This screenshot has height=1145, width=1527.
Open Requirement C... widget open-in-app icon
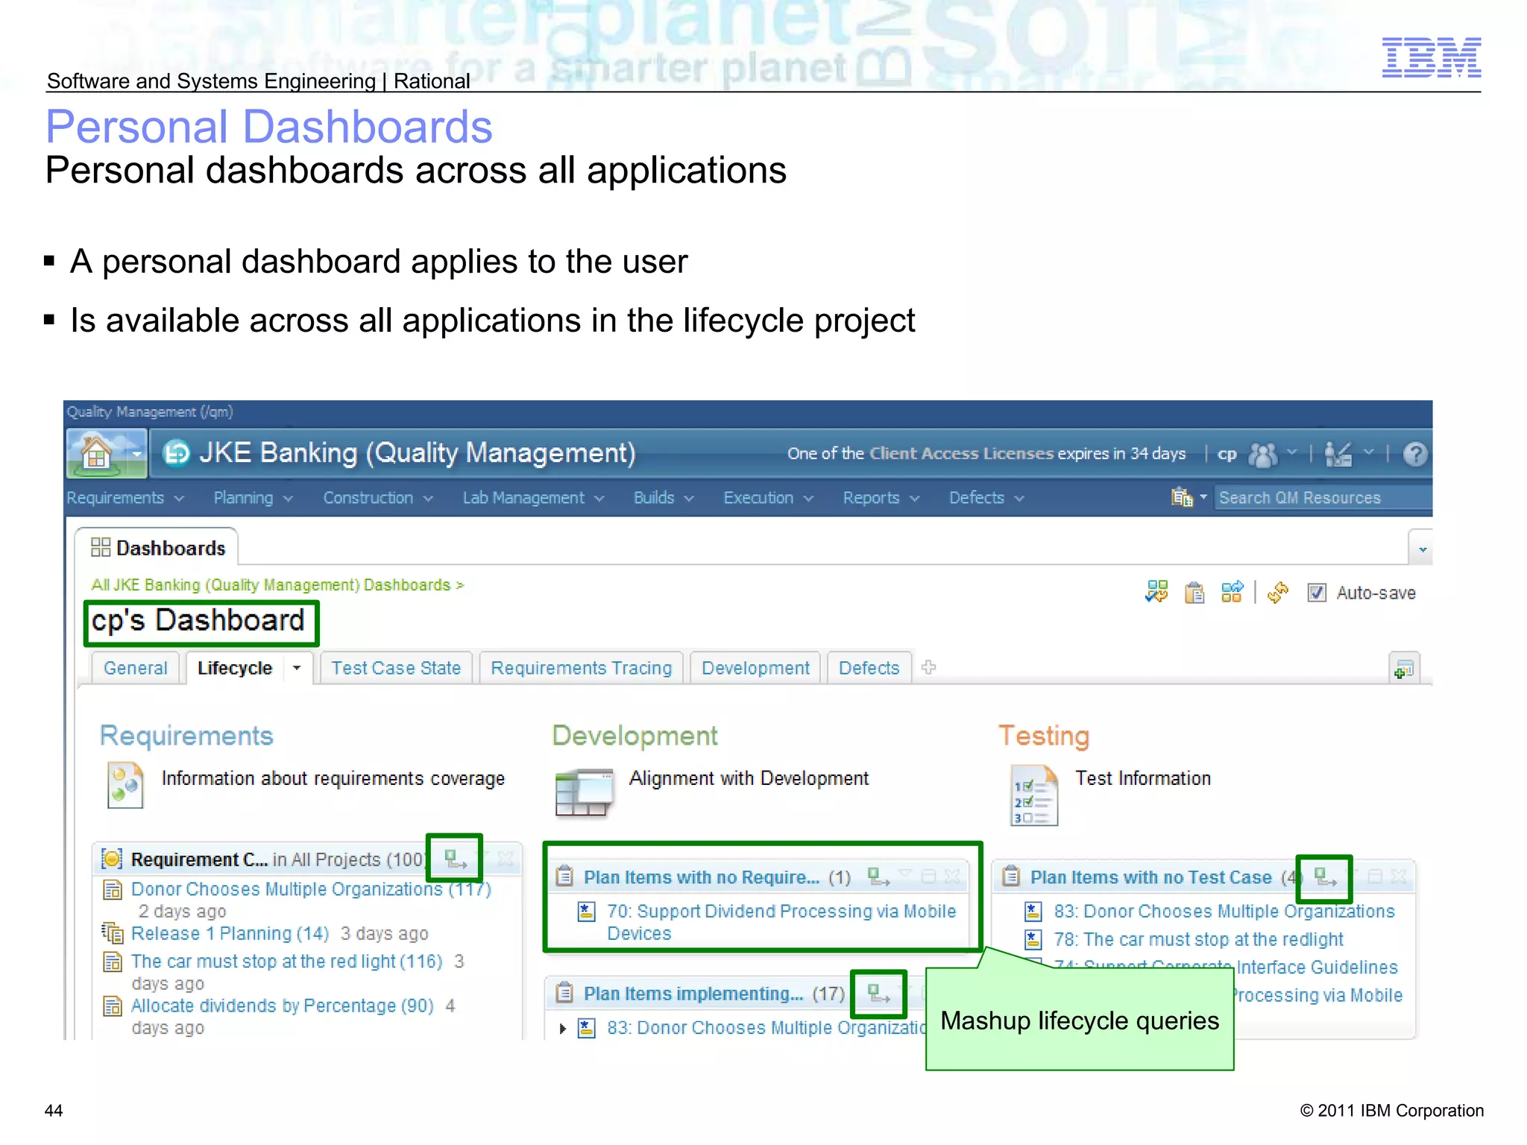456,859
